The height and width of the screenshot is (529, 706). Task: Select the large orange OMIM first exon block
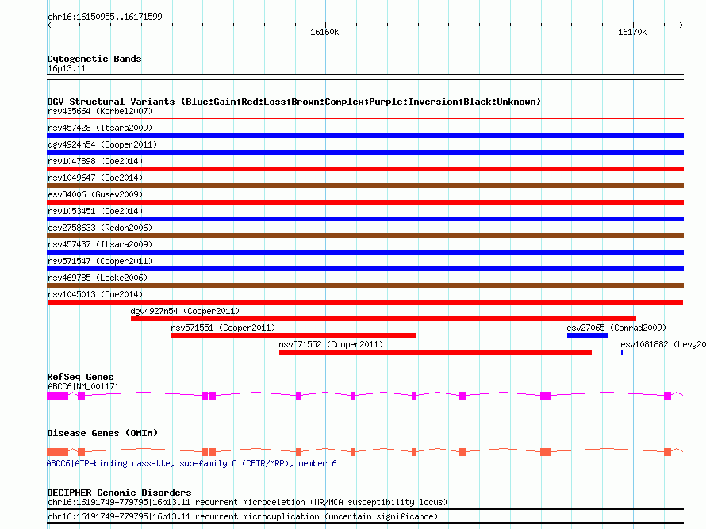pyautogui.click(x=58, y=452)
